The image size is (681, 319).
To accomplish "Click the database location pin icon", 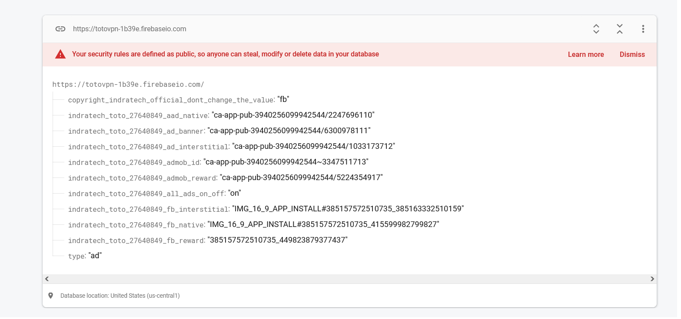I will point(51,296).
